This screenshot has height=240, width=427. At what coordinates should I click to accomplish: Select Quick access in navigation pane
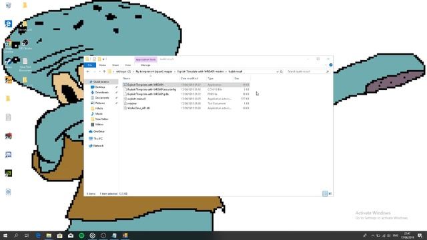point(101,81)
